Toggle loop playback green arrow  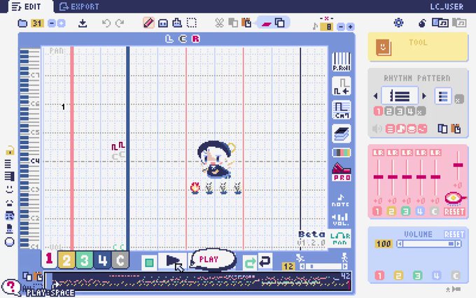point(250,262)
